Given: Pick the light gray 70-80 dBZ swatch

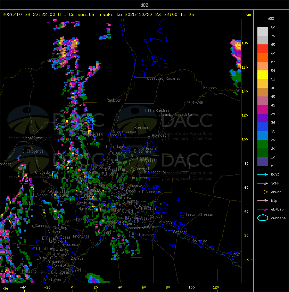Looking at the screenshot, I should [263, 32].
